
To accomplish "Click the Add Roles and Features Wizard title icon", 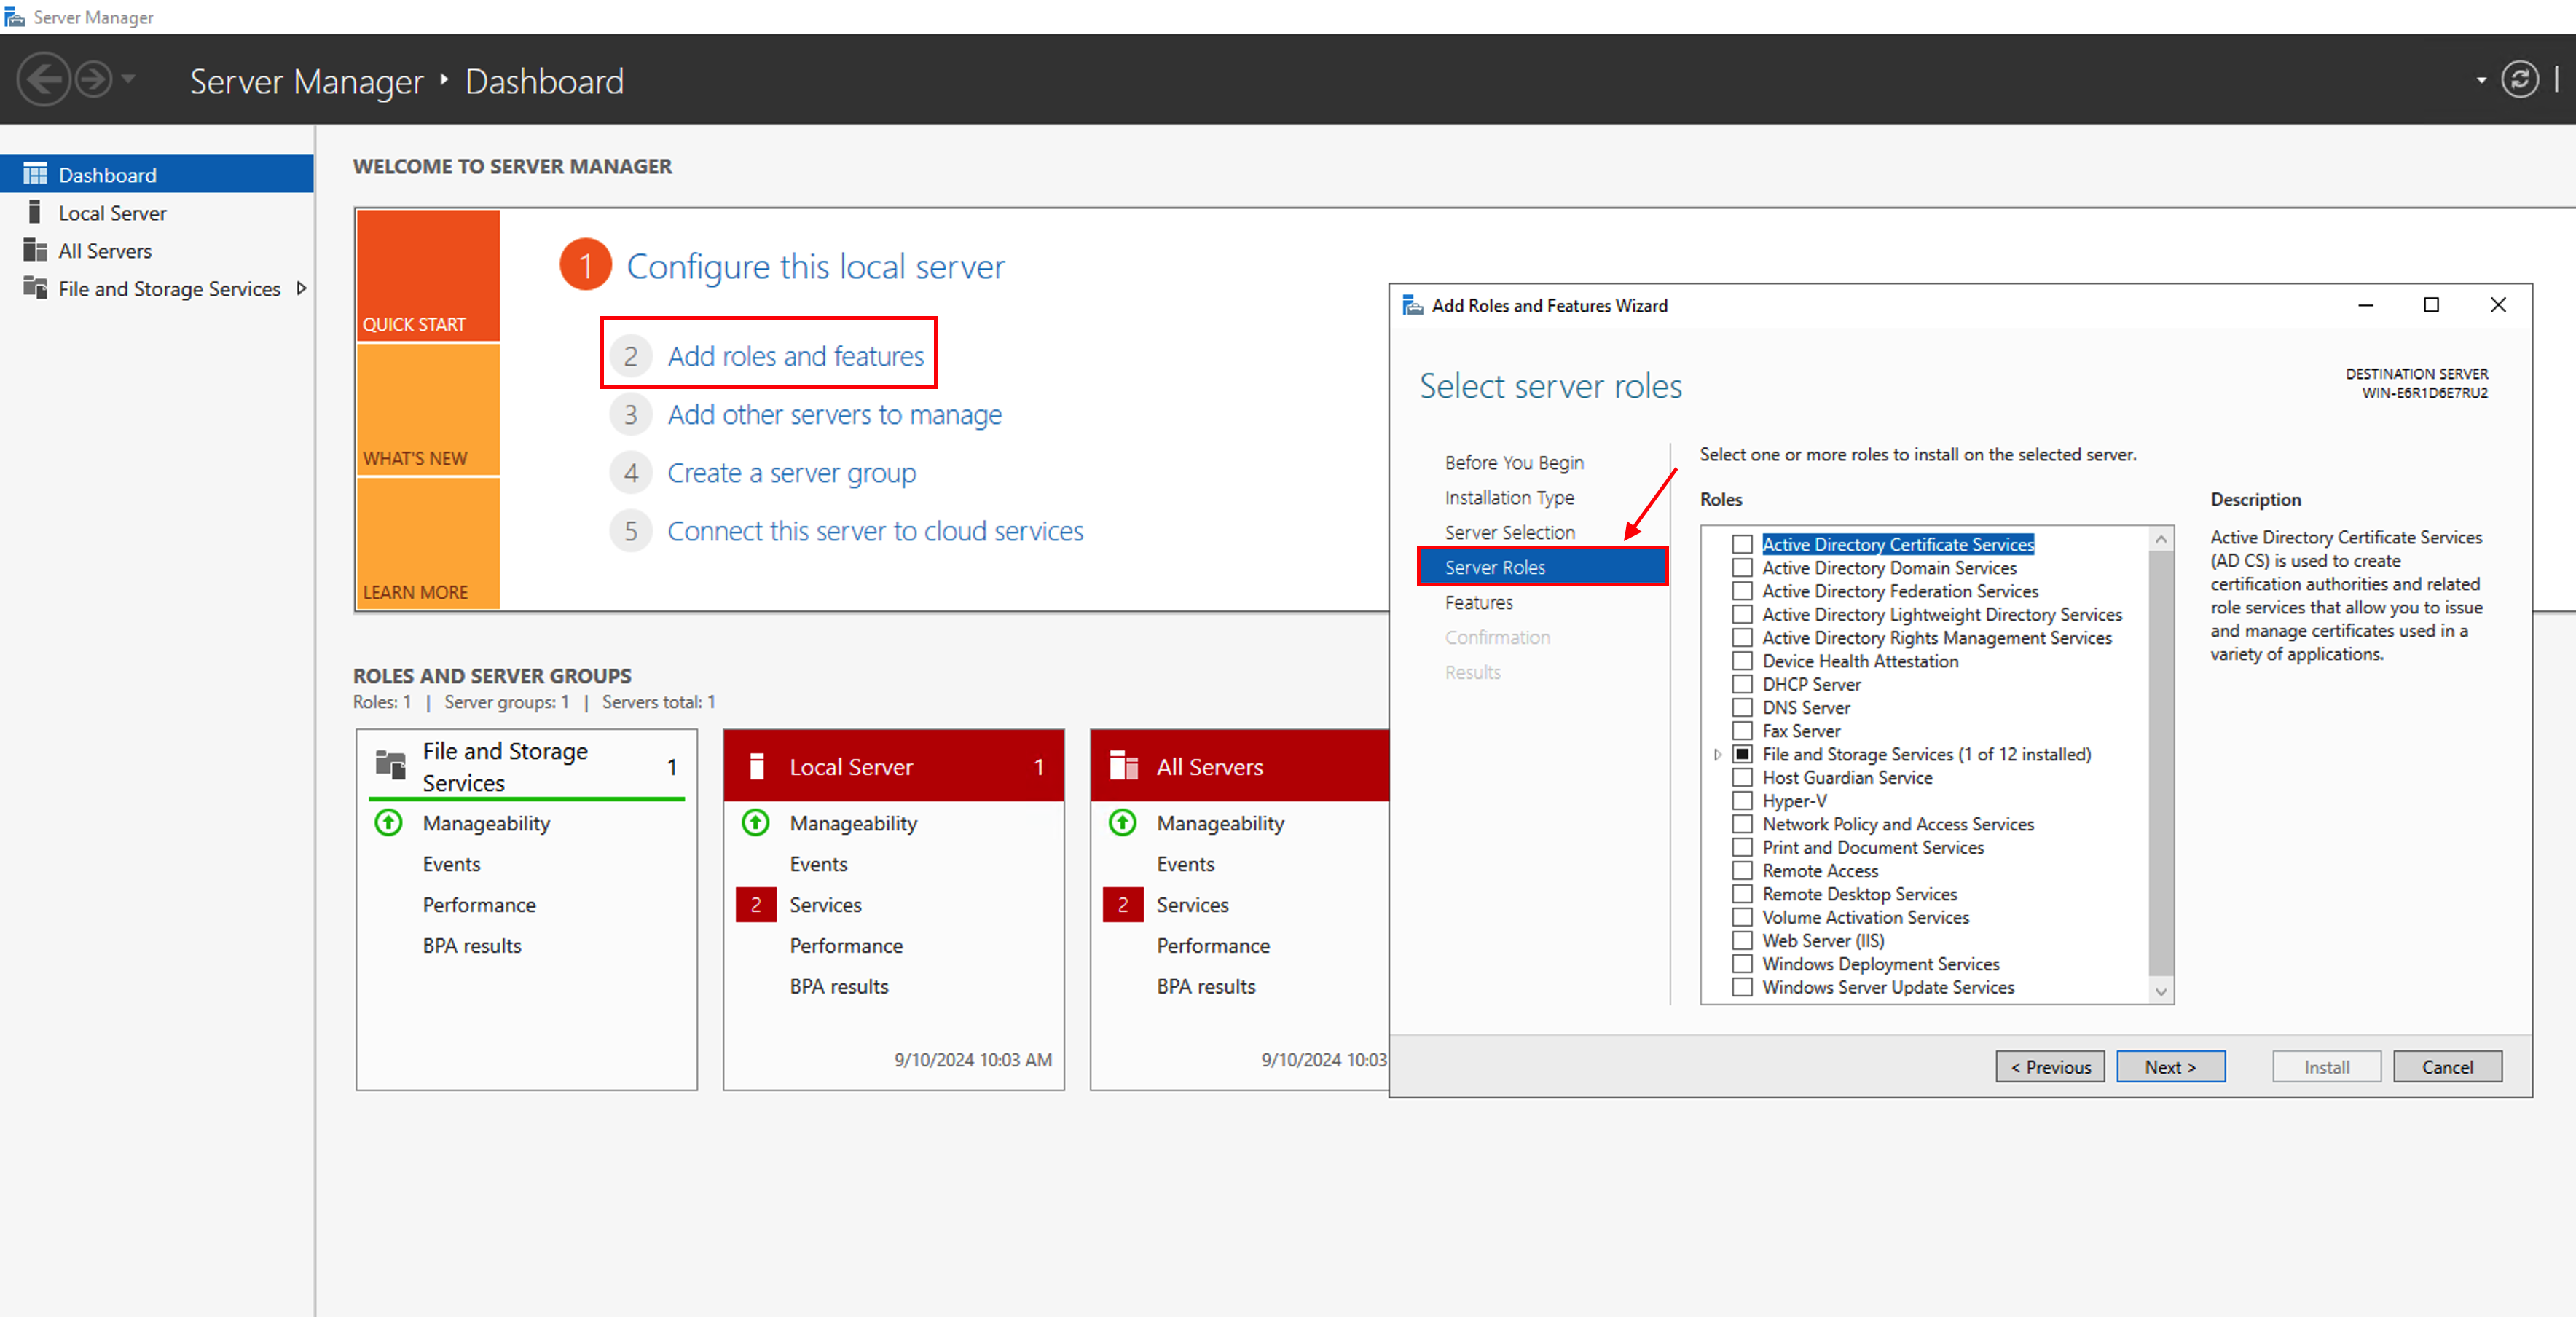I will point(1412,305).
